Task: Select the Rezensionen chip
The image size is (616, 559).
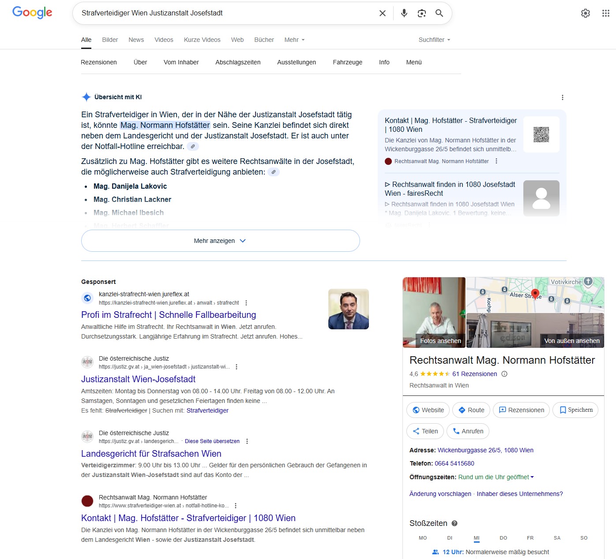Action: click(99, 62)
